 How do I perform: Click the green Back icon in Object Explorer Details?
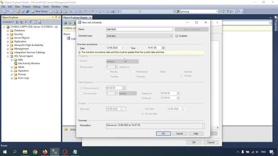coord(65,23)
